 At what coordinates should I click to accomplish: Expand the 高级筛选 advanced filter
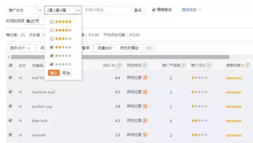tap(191, 9)
